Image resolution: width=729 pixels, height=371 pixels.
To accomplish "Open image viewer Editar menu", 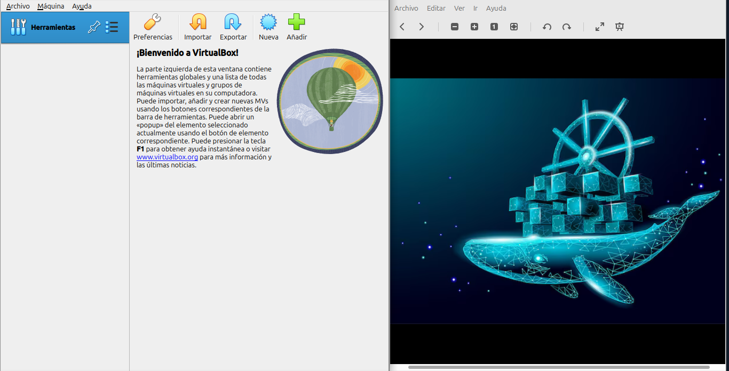I will [436, 8].
